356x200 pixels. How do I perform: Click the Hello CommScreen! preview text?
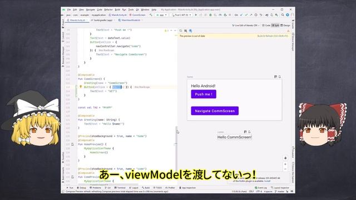pos(235,137)
